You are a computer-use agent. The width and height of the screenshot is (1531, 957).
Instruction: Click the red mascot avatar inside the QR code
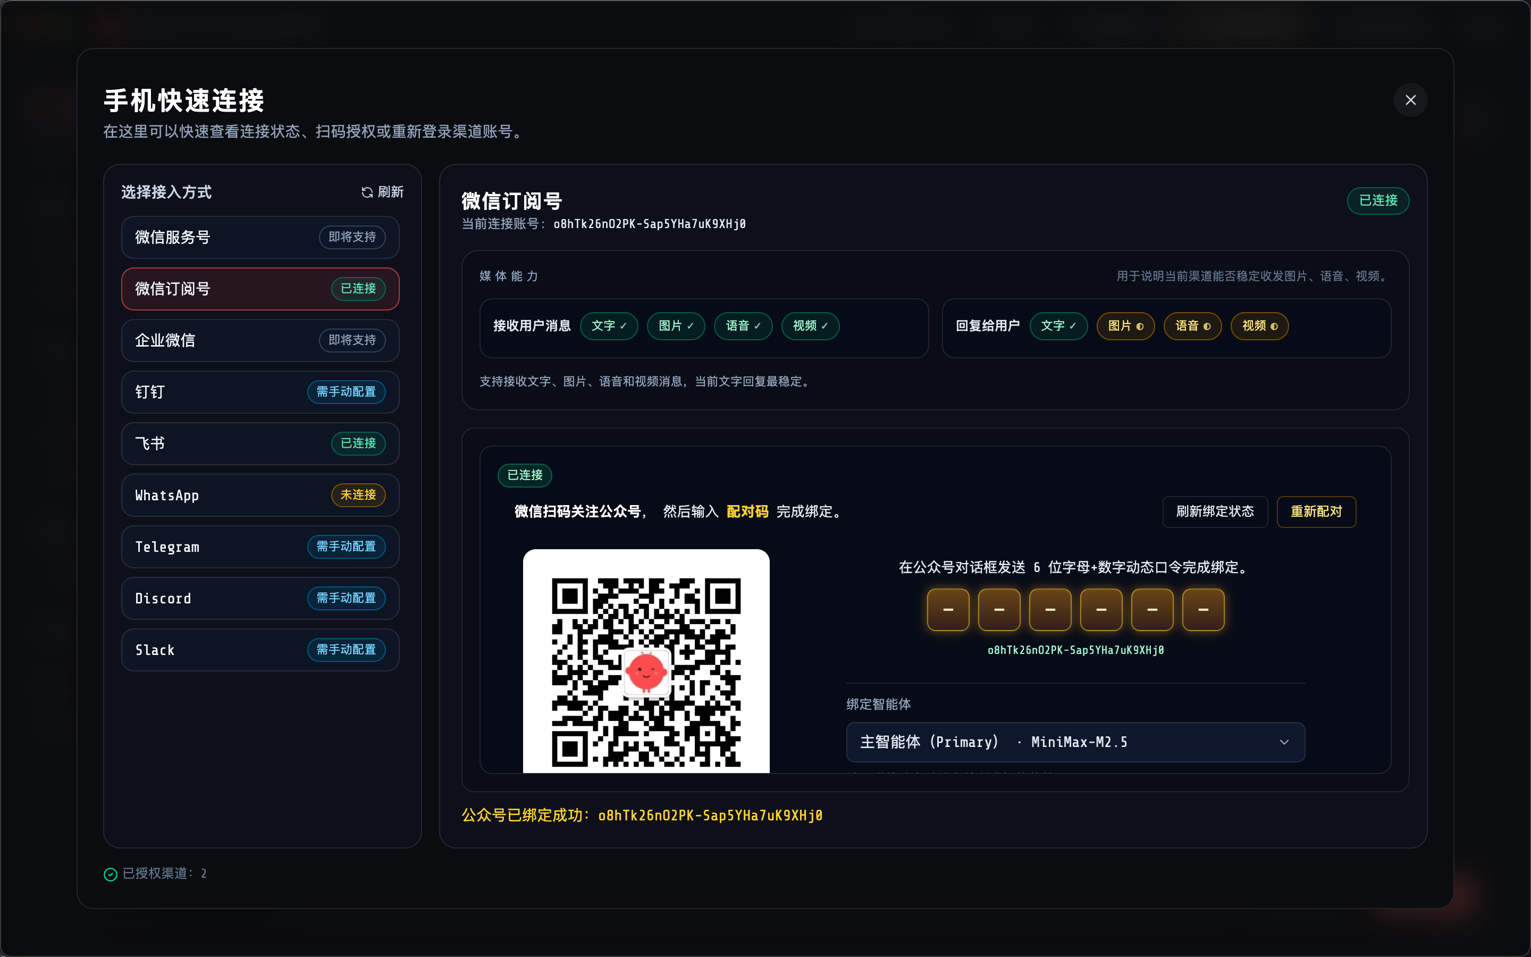pyautogui.click(x=646, y=671)
